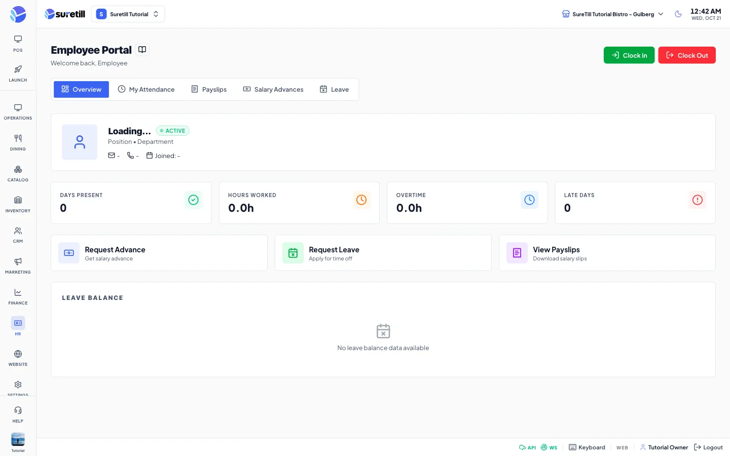Click the Tutorial Owner user label
The width and height of the screenshot is (730, 456).
tap(664, 447)
